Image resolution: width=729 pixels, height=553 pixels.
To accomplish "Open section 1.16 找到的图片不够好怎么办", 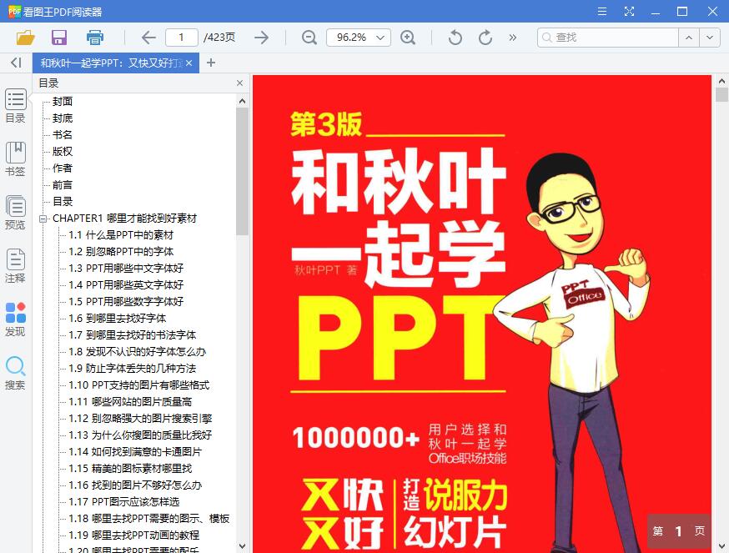I will click(x=135, y=485).
